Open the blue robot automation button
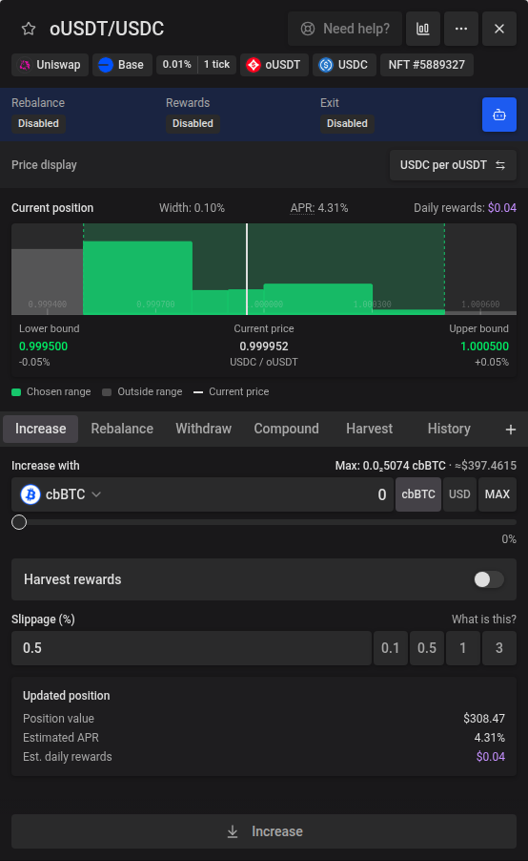This screenshot has width=528, height=861. [499, 115]
